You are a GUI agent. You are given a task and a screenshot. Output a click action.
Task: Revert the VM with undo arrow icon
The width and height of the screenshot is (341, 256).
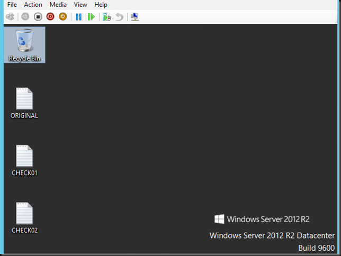coord(119,17)
